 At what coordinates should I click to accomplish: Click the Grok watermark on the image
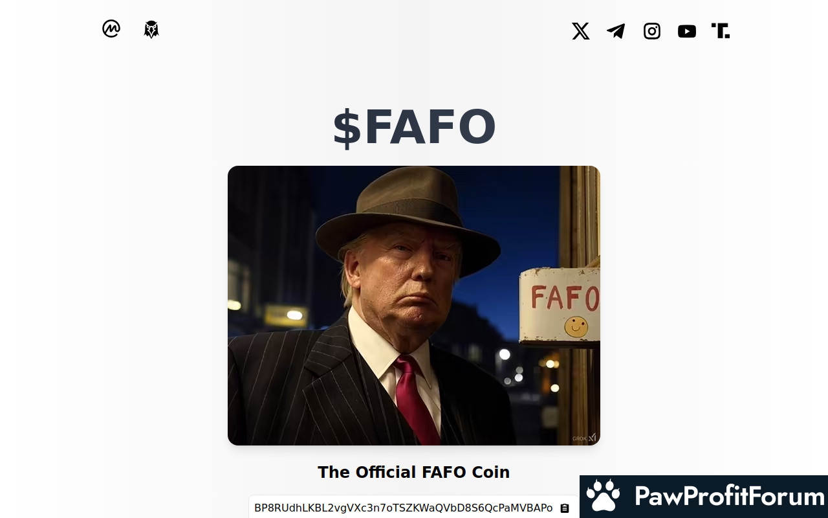coord(584,438)
